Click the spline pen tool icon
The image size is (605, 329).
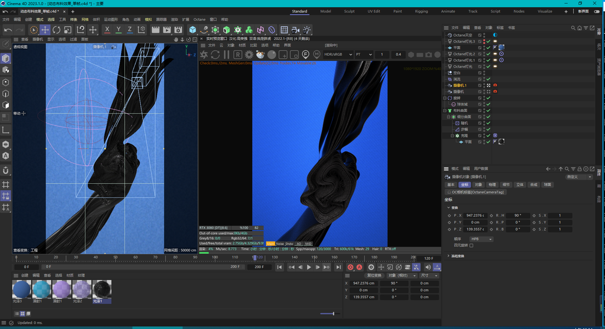click(204, 30)
